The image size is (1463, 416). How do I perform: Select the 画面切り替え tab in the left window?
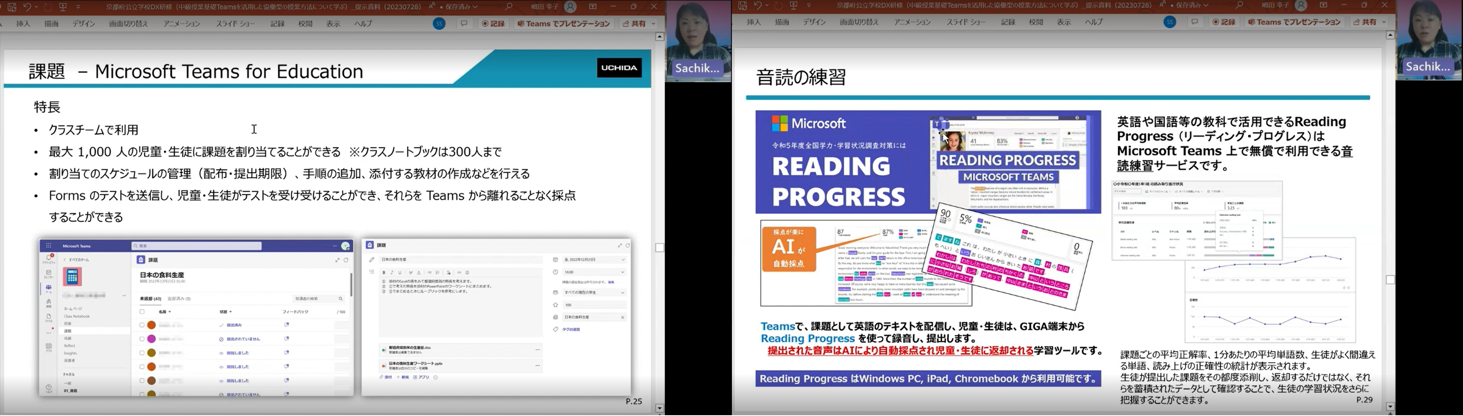click(x=129, y=24)
